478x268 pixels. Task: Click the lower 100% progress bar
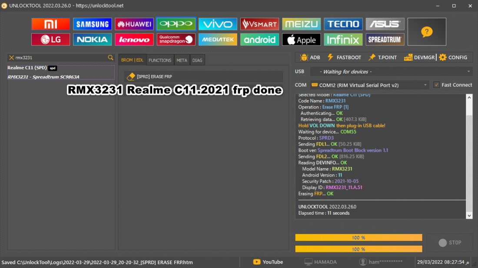[x=358, y=249]
